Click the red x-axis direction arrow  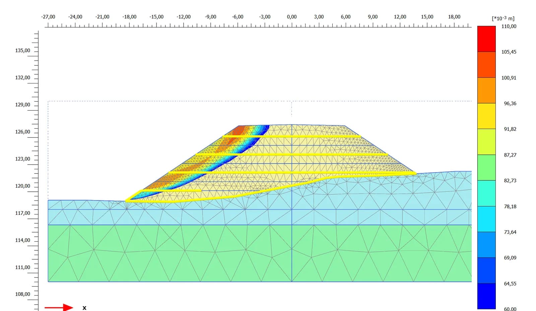coord(59,307)
